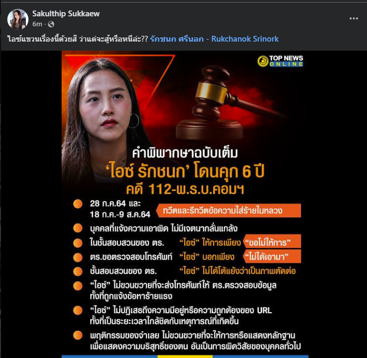The image size is (367, 358).
Task: Click the globe public audience icon
Action: point(51,24)
